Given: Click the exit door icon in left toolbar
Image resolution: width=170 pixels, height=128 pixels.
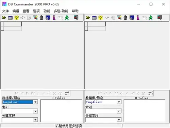Looking at the screenshot, I should (76, 18).
